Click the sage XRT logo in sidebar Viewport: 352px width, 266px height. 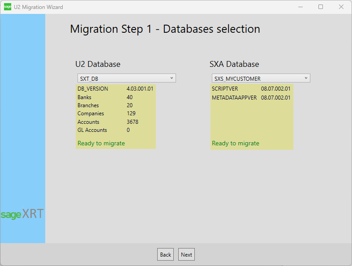click(x=22, y=214)
